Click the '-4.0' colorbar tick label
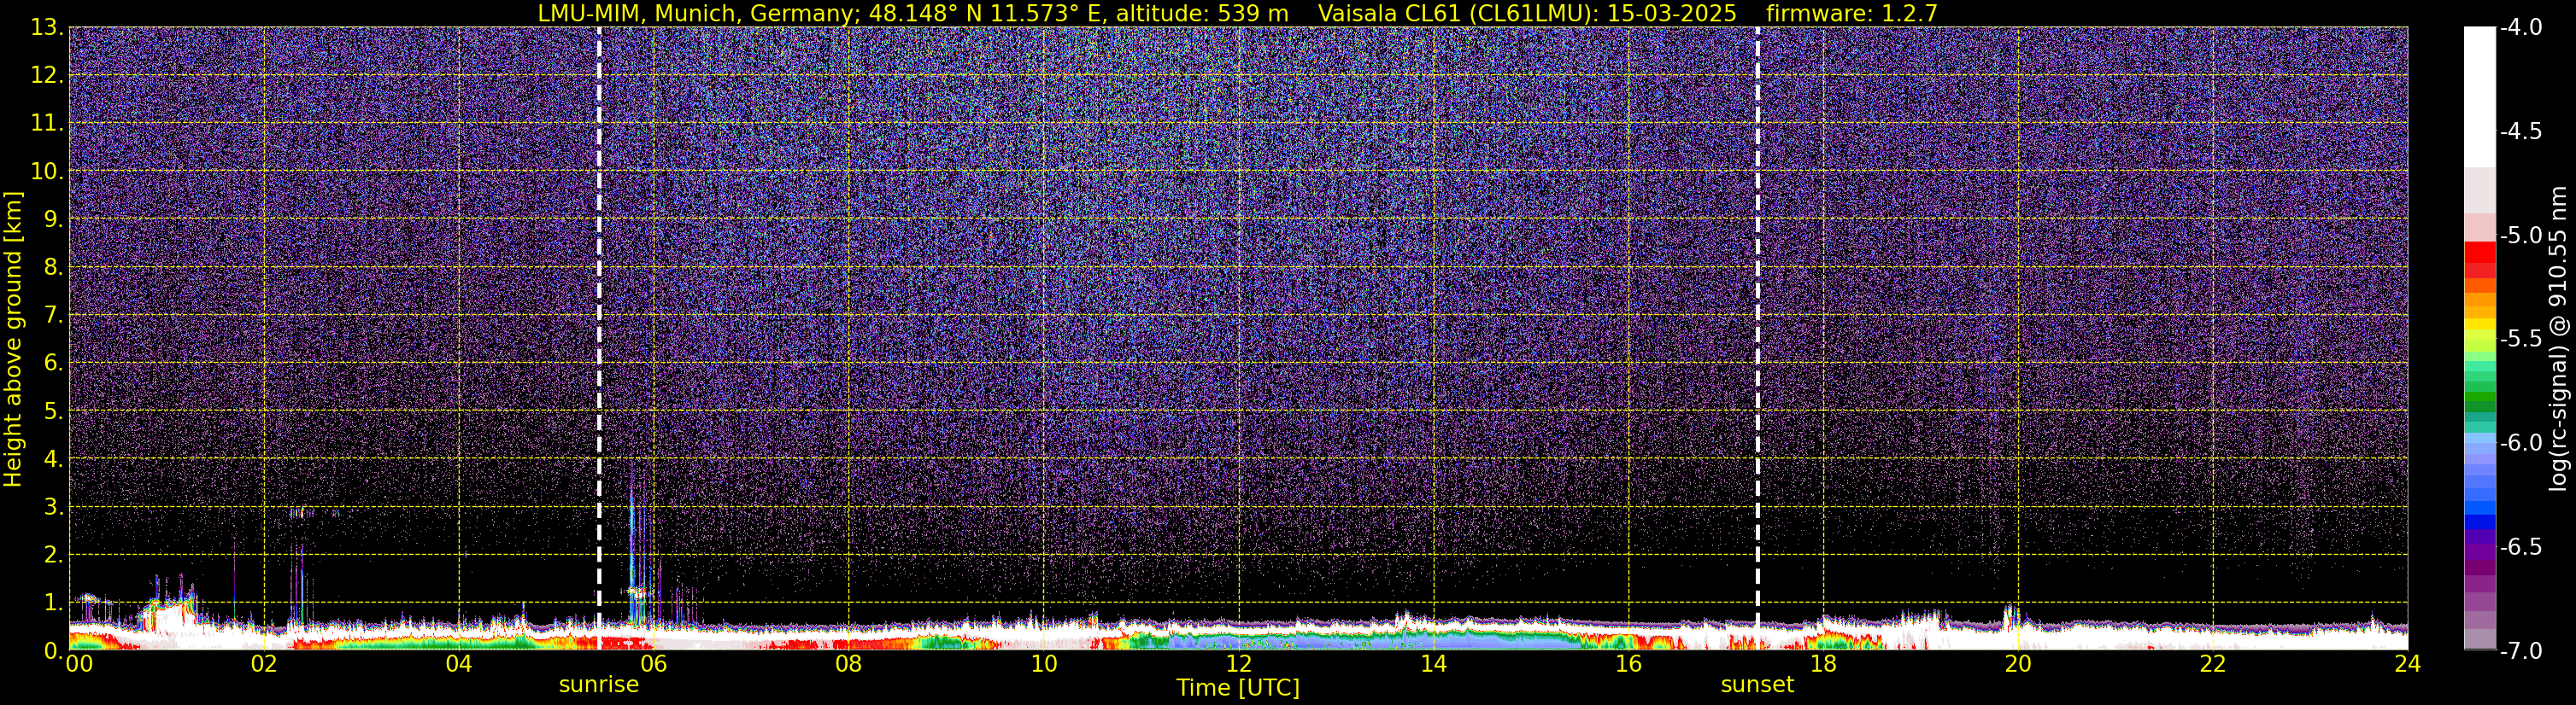Screen dimensions: 2576x705 [x=2521, y=28]
